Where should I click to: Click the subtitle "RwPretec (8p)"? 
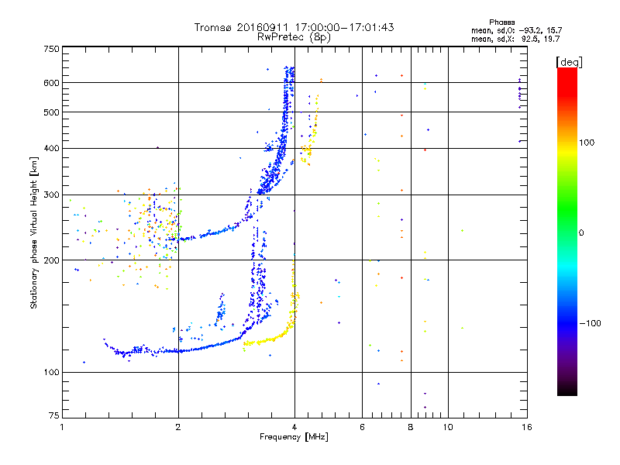point(294,37)
